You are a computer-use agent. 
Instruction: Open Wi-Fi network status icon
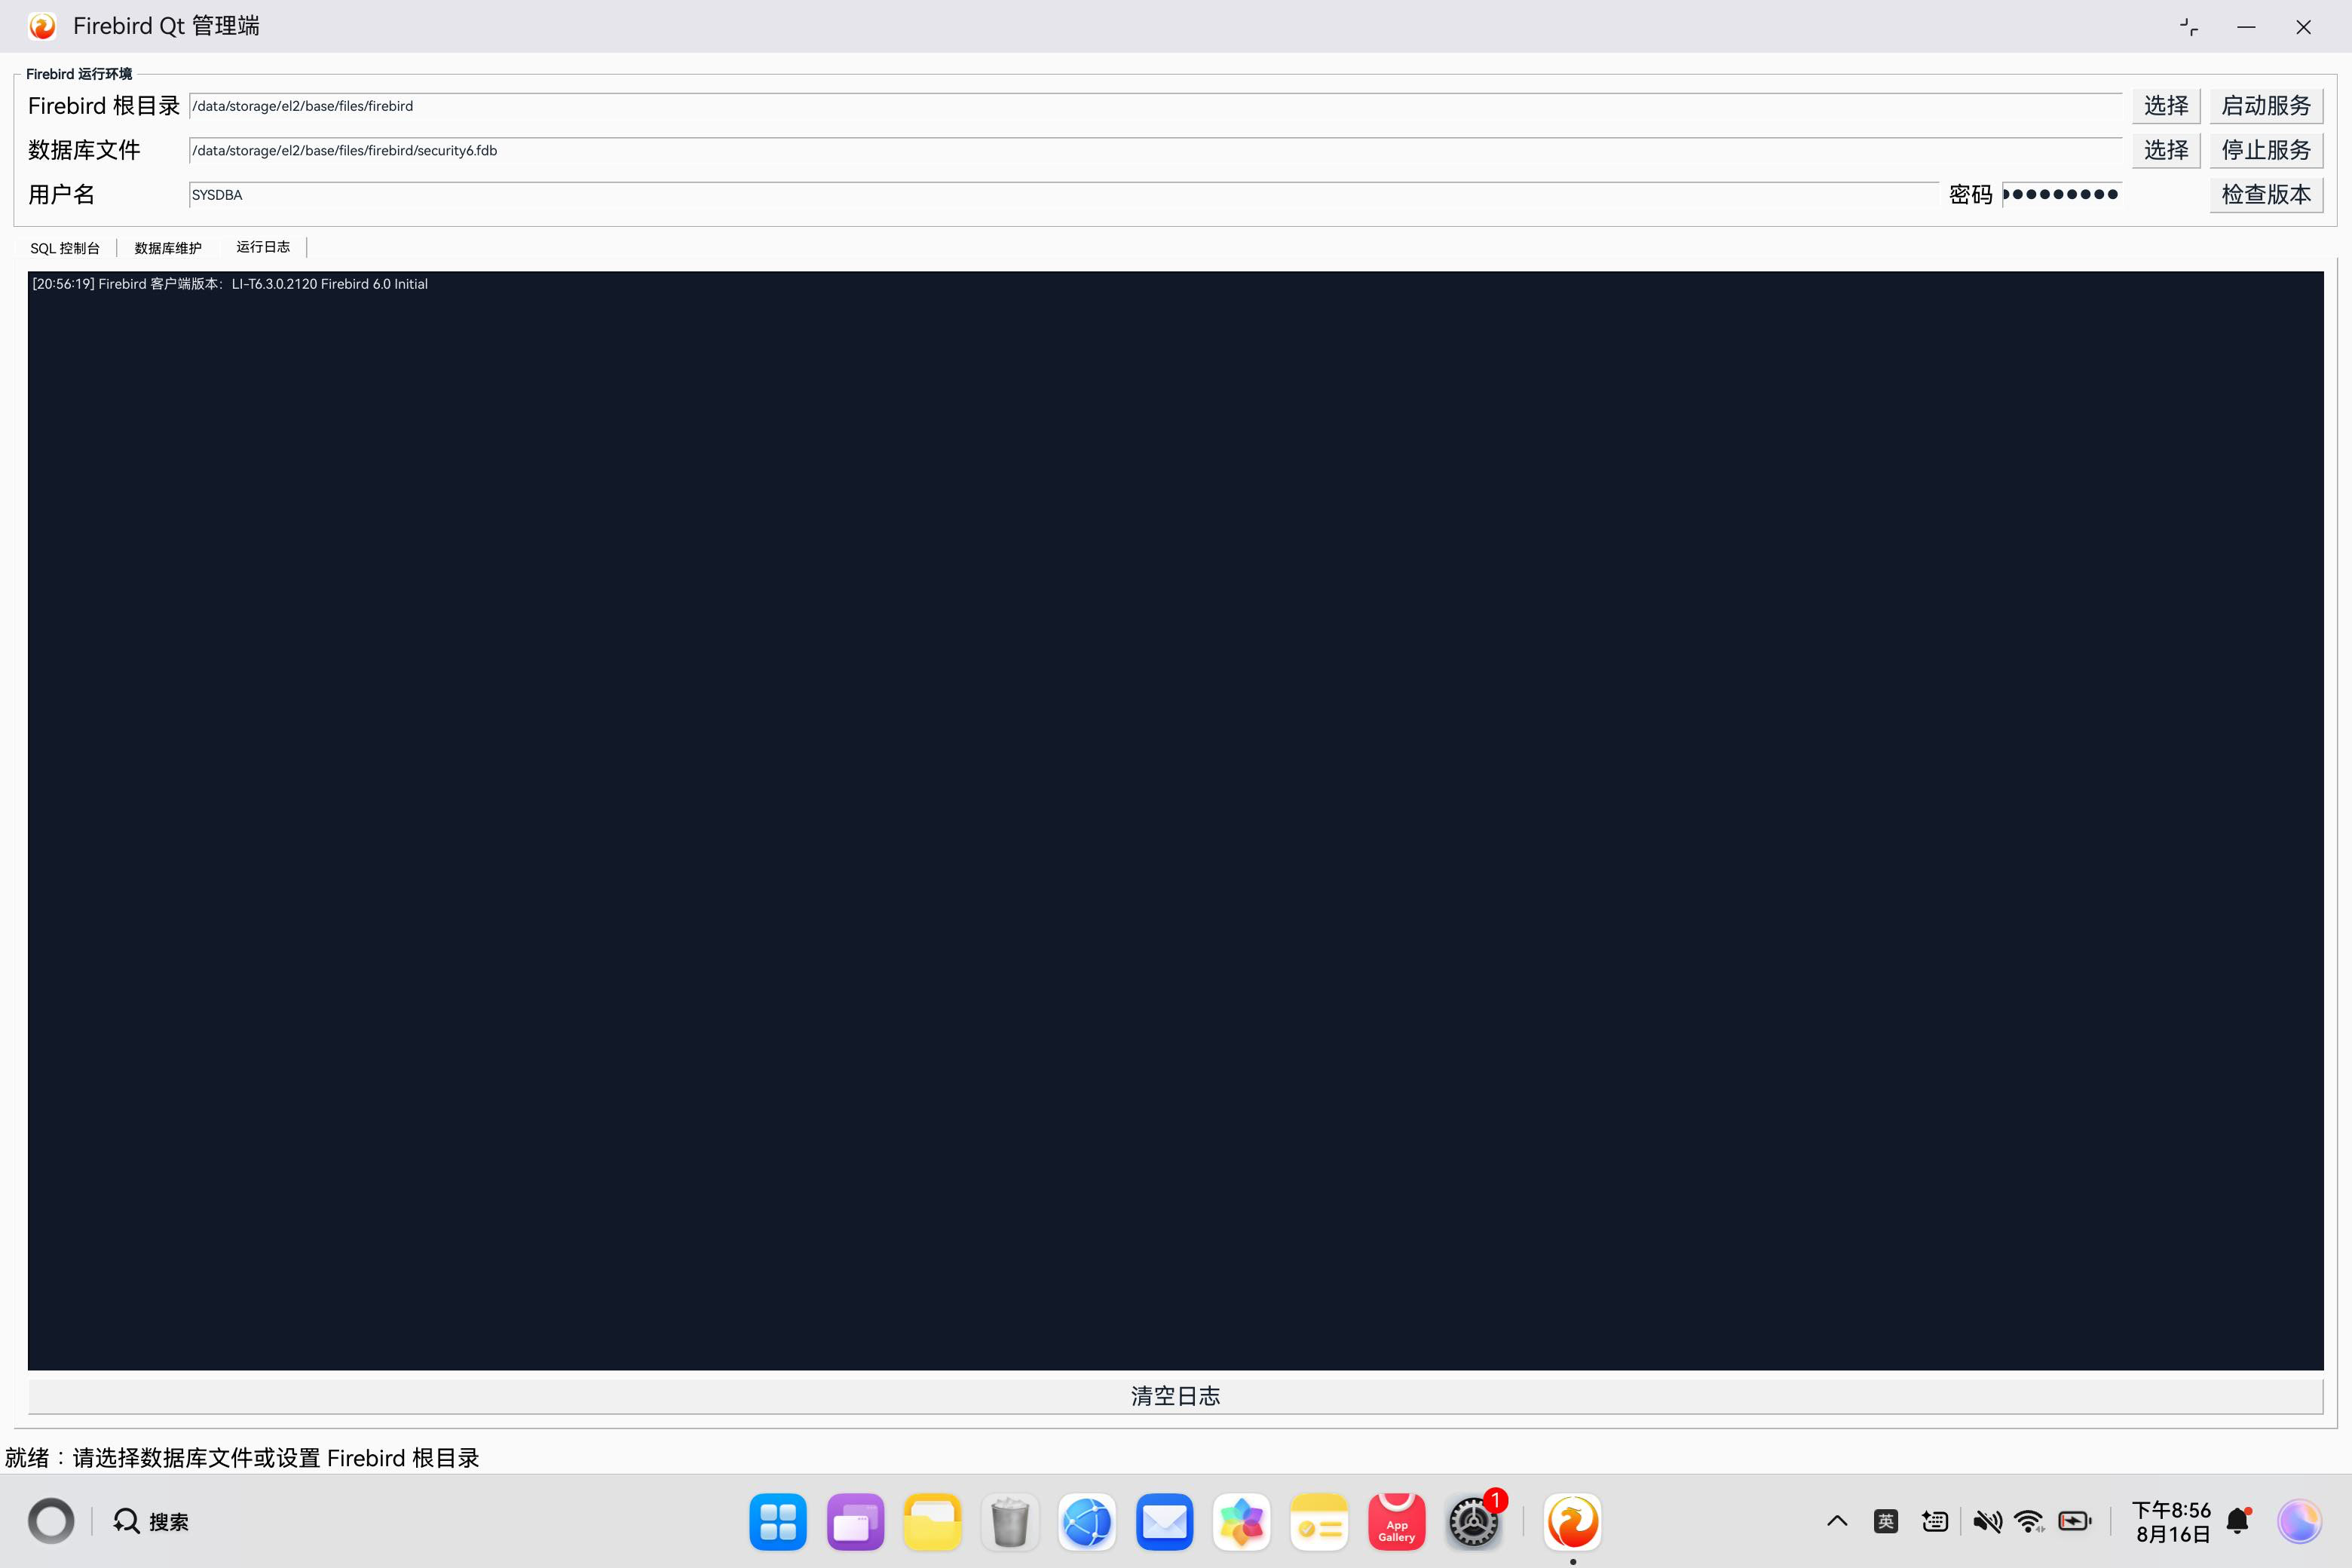[x=2030, y=1522]
